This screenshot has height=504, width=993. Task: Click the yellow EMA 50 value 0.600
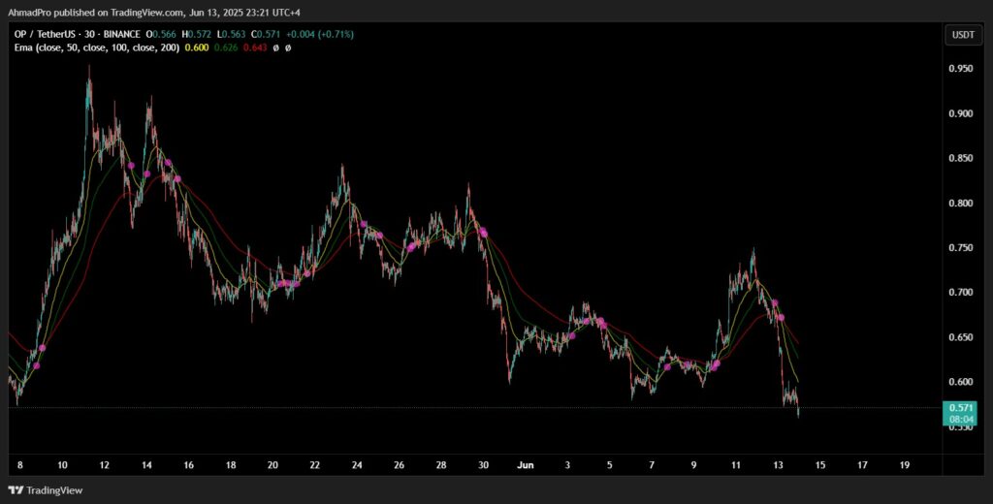click(196, 47)
